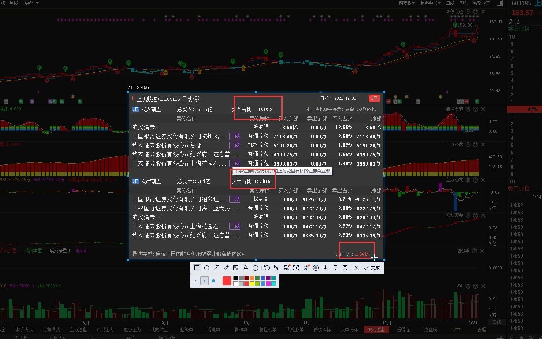Toggle 一线 tag on 7113.40万 buy row
This screenshot has width=542, height=339.
pyautogui.click(x=235, y=136)
